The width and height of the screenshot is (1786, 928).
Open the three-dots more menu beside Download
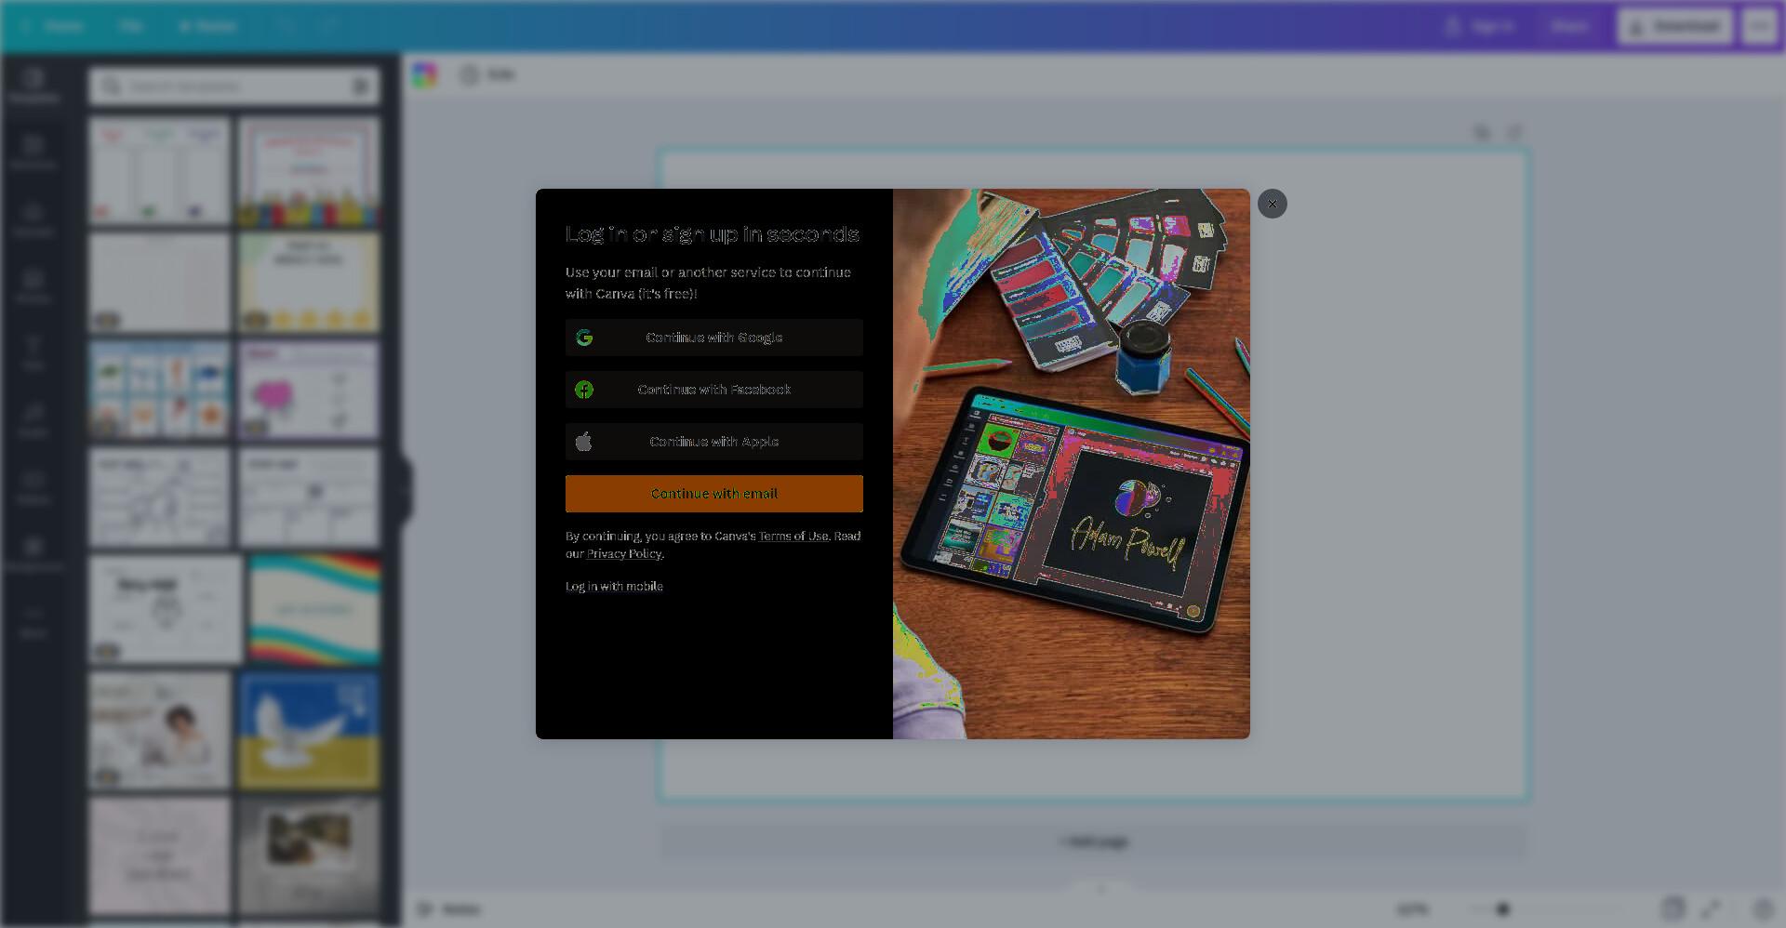[x=1759, y=26]
